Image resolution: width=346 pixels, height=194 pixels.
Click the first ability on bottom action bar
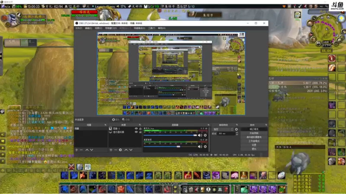pyautogui.click(x=64, y=189)
